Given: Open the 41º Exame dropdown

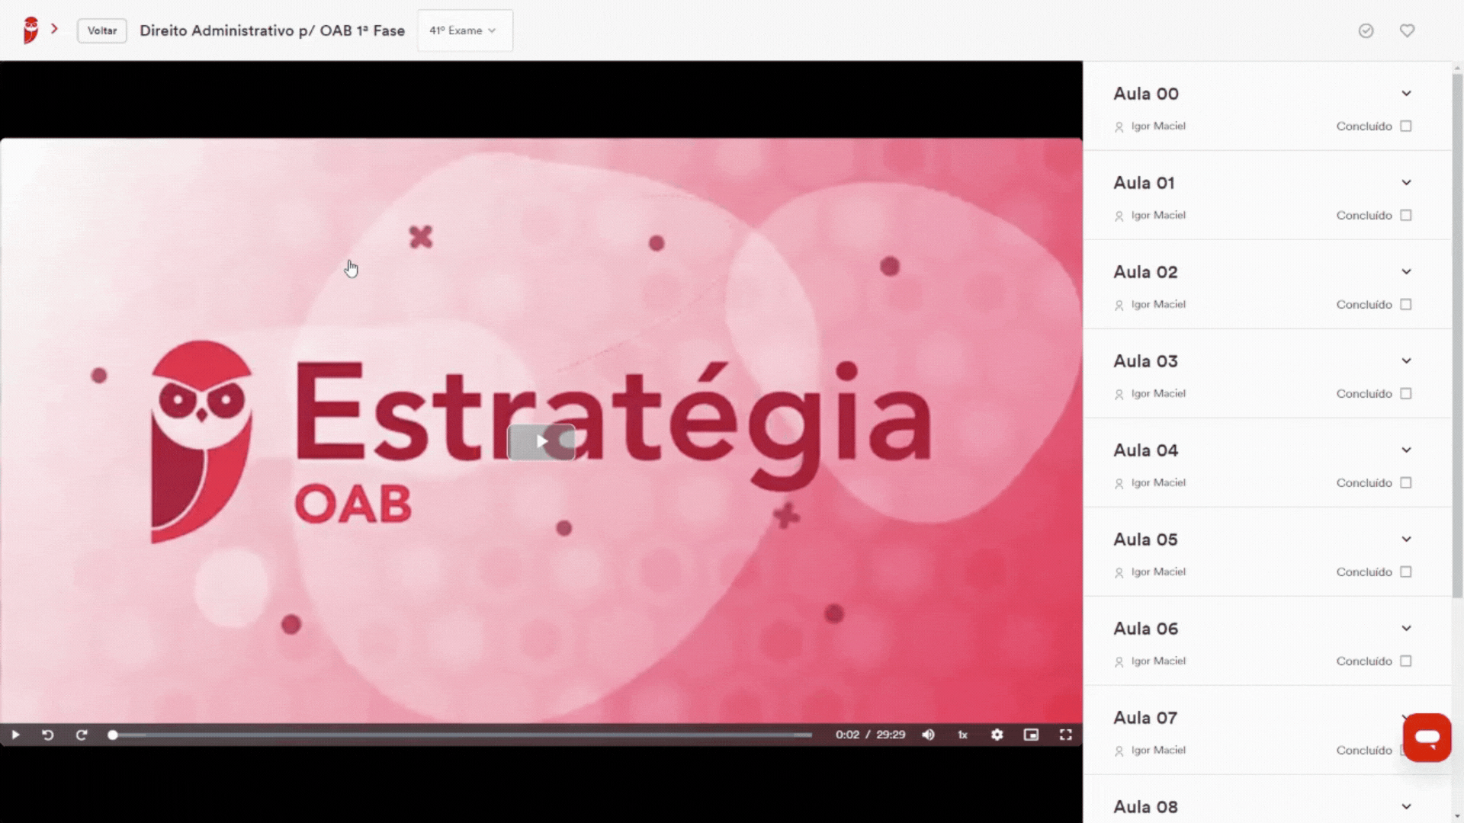Looking at the screenshot, I should (464, 30).
